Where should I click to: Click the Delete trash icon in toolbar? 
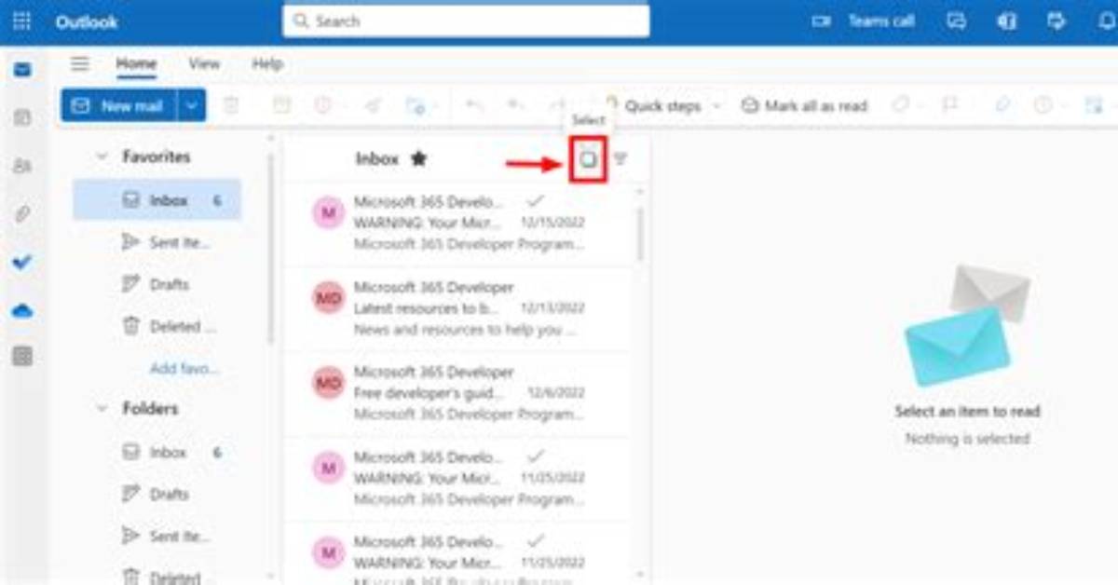(x=231, y=106)
